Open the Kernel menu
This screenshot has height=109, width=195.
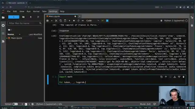(36, 12)
